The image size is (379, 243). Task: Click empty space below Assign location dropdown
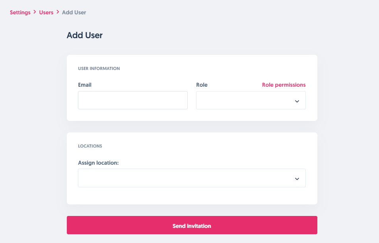click(x=192, y=196)
